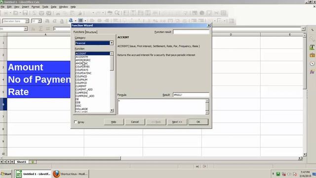
Task: Select DOLLARDE in the function list
Action: tap(92, 109)
